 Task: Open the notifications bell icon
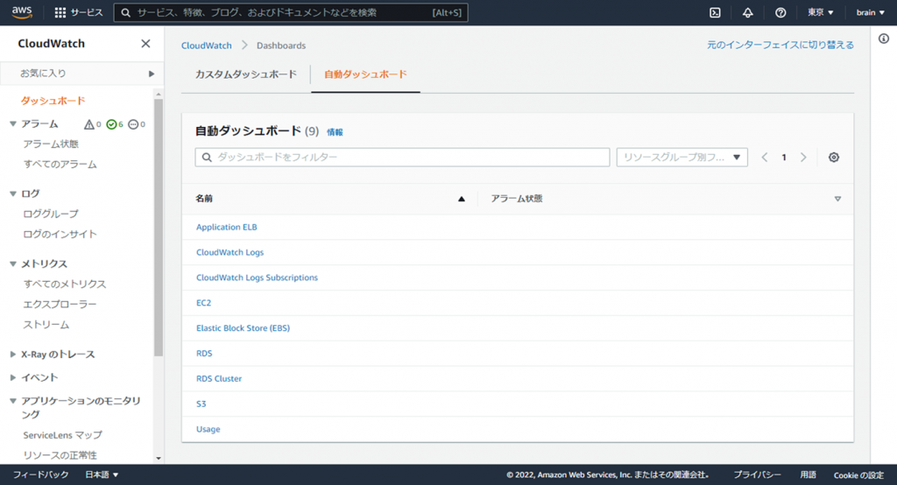(748, 12)
